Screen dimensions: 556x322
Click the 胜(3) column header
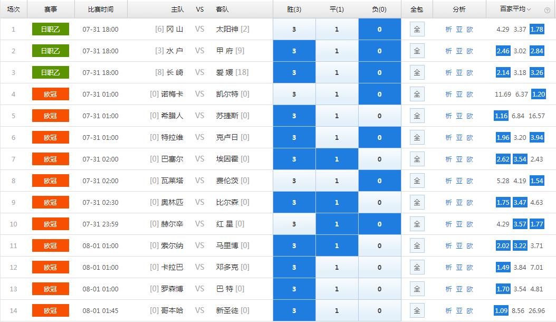coord(294,9)
